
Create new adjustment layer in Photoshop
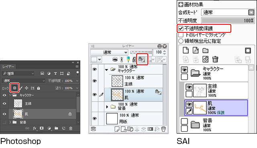(49, 128)
